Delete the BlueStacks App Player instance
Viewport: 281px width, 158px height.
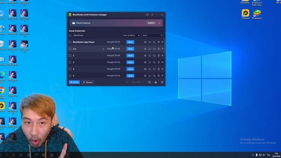159,42
